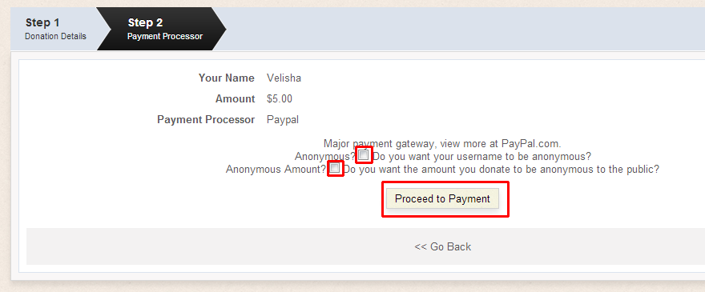705x292 pixels.
Task: Enable the Anonymous Amount checkbox
Action: 335,169
